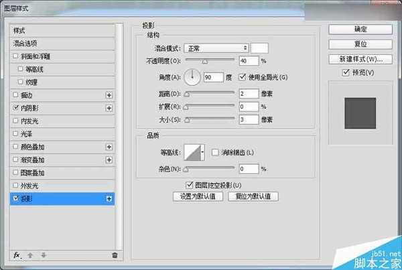Click the shadow color swatch beside blend mode
402x270 pixels.
click(260, 48)
